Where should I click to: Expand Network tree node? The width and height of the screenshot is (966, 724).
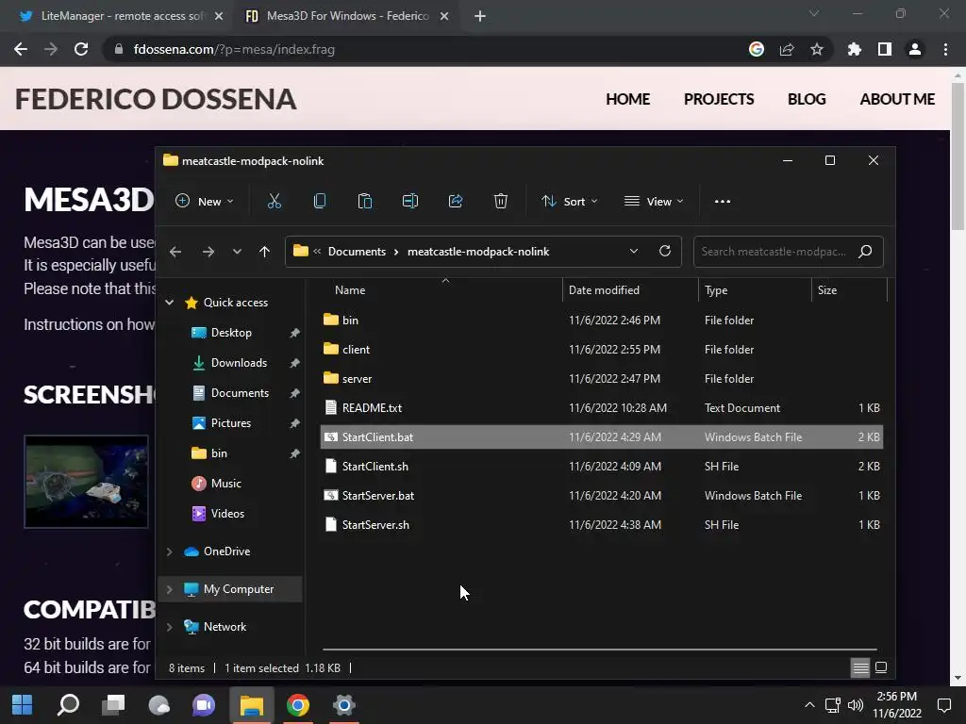point(170,627)
